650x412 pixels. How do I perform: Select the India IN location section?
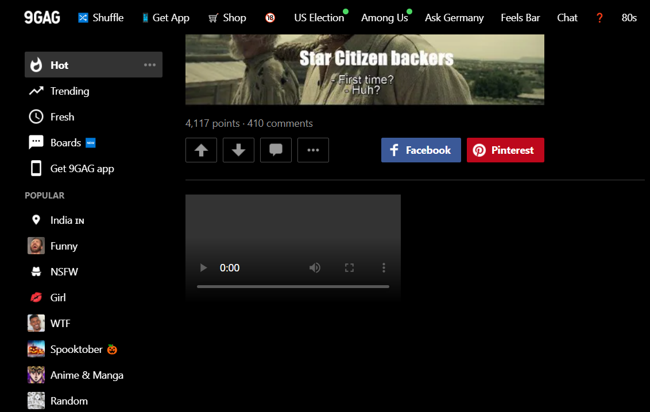point(67,220)
